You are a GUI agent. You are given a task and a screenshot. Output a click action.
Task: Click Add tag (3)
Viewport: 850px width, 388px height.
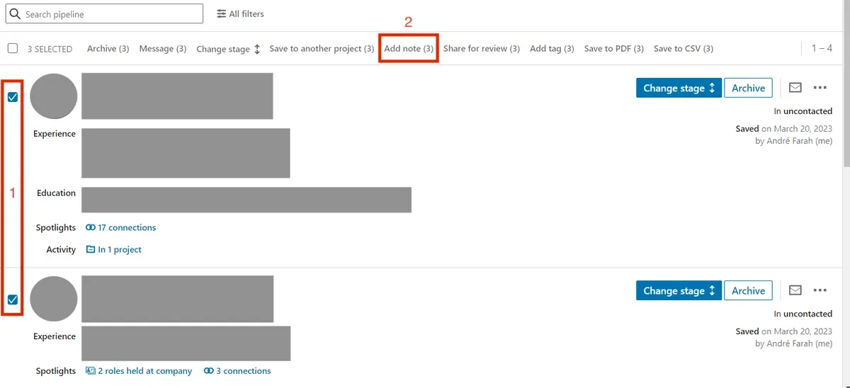(x=552, y=48)
